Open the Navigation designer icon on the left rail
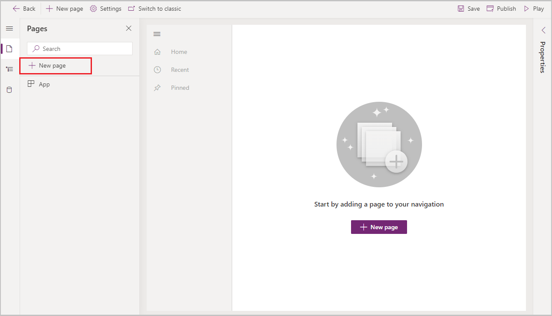Screen dimensions: 552x316 tap(9, 69)
